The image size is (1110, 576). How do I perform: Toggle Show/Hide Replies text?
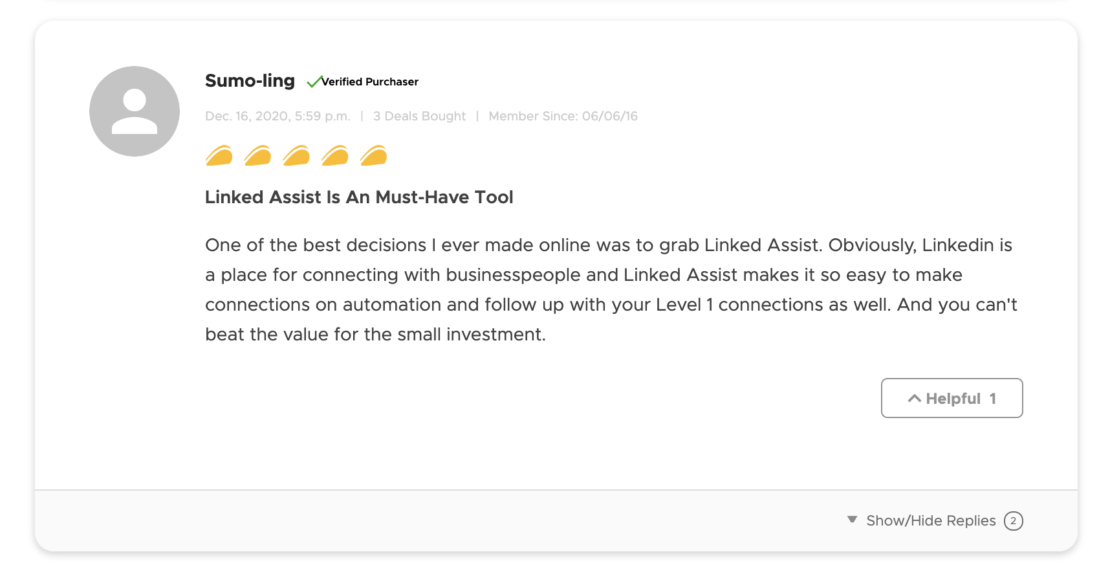931,521
